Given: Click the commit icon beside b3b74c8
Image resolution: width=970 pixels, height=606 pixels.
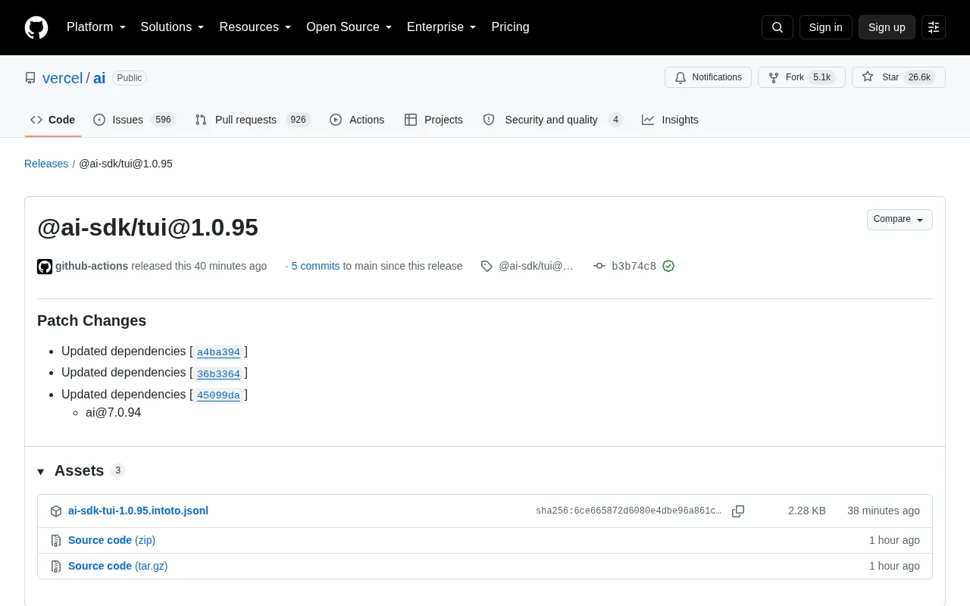Looking at the screenshot, I should pos(599,266).
